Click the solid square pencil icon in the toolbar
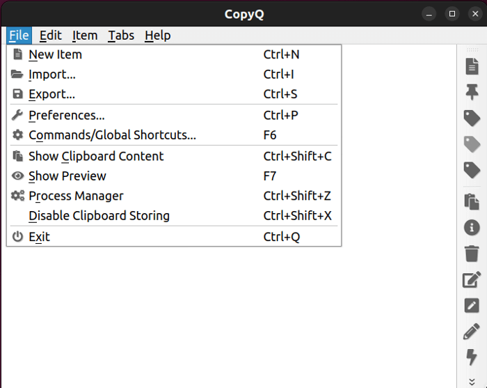Viewport: 487px width, 388px height. [x=472, y=305]
